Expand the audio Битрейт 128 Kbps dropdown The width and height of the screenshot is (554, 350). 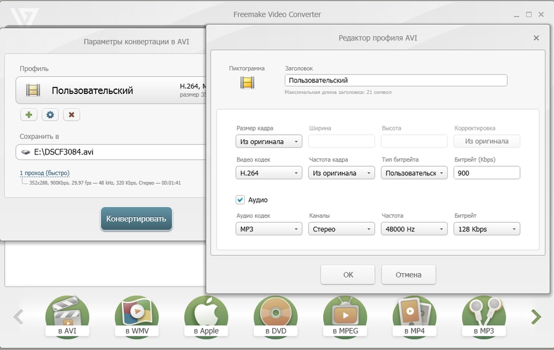tap(487, 229)
